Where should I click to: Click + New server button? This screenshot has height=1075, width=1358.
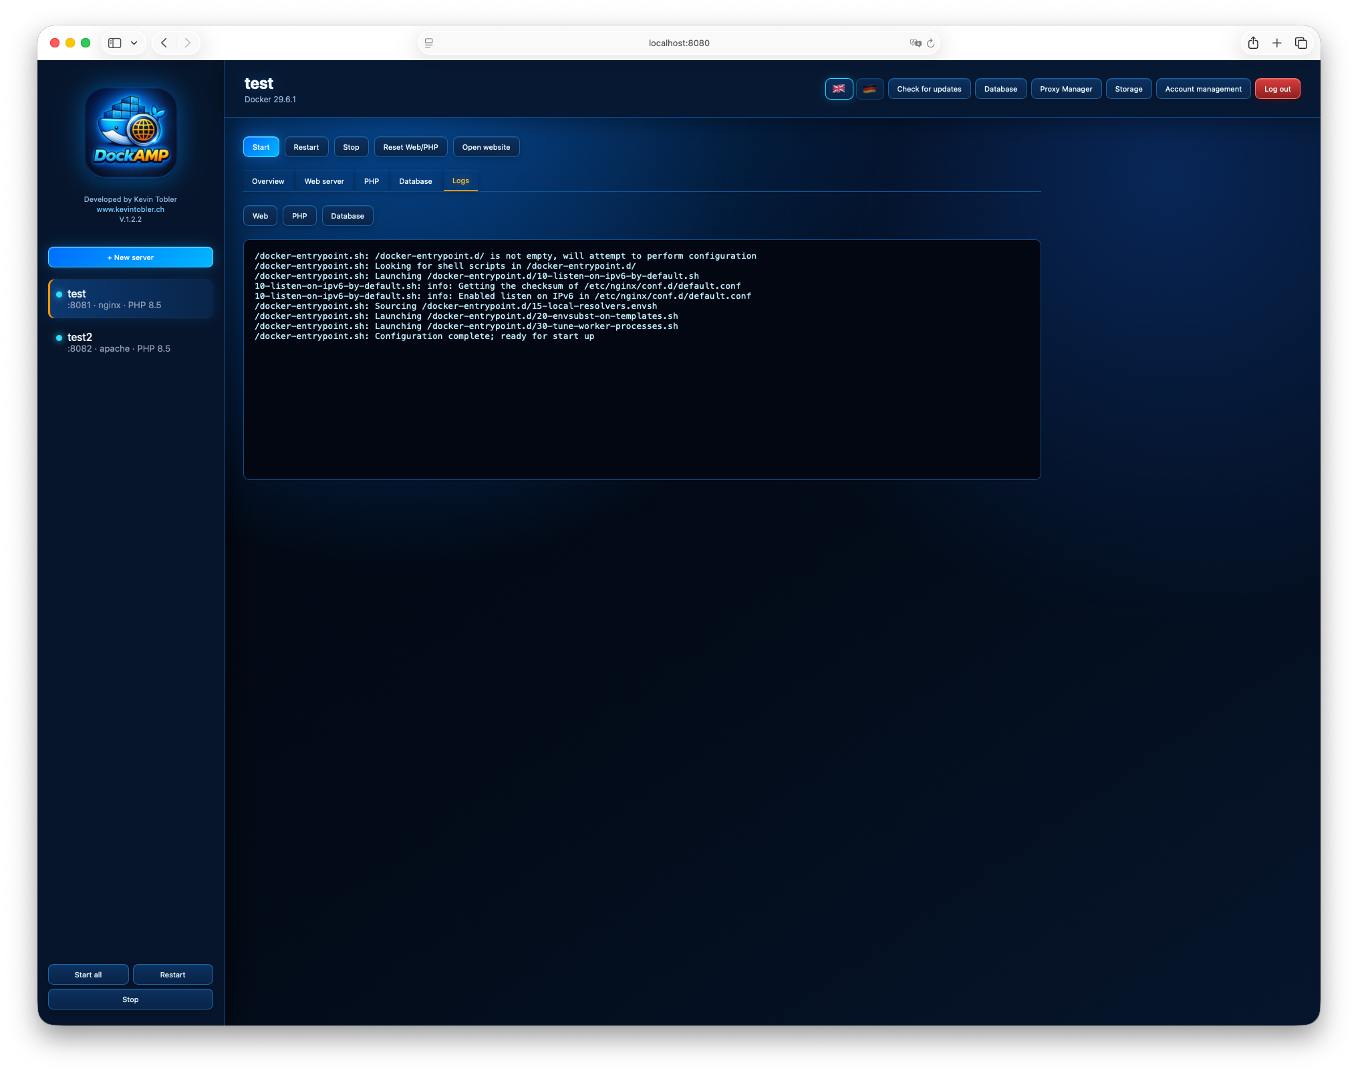(x=130, y=257)
